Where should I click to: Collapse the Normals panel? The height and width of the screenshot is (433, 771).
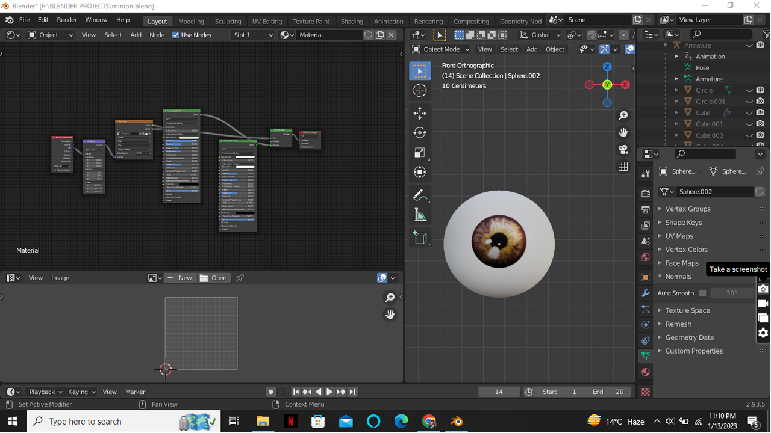coord(678,277)
